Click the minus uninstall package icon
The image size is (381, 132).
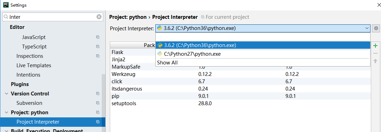(375, 53)
